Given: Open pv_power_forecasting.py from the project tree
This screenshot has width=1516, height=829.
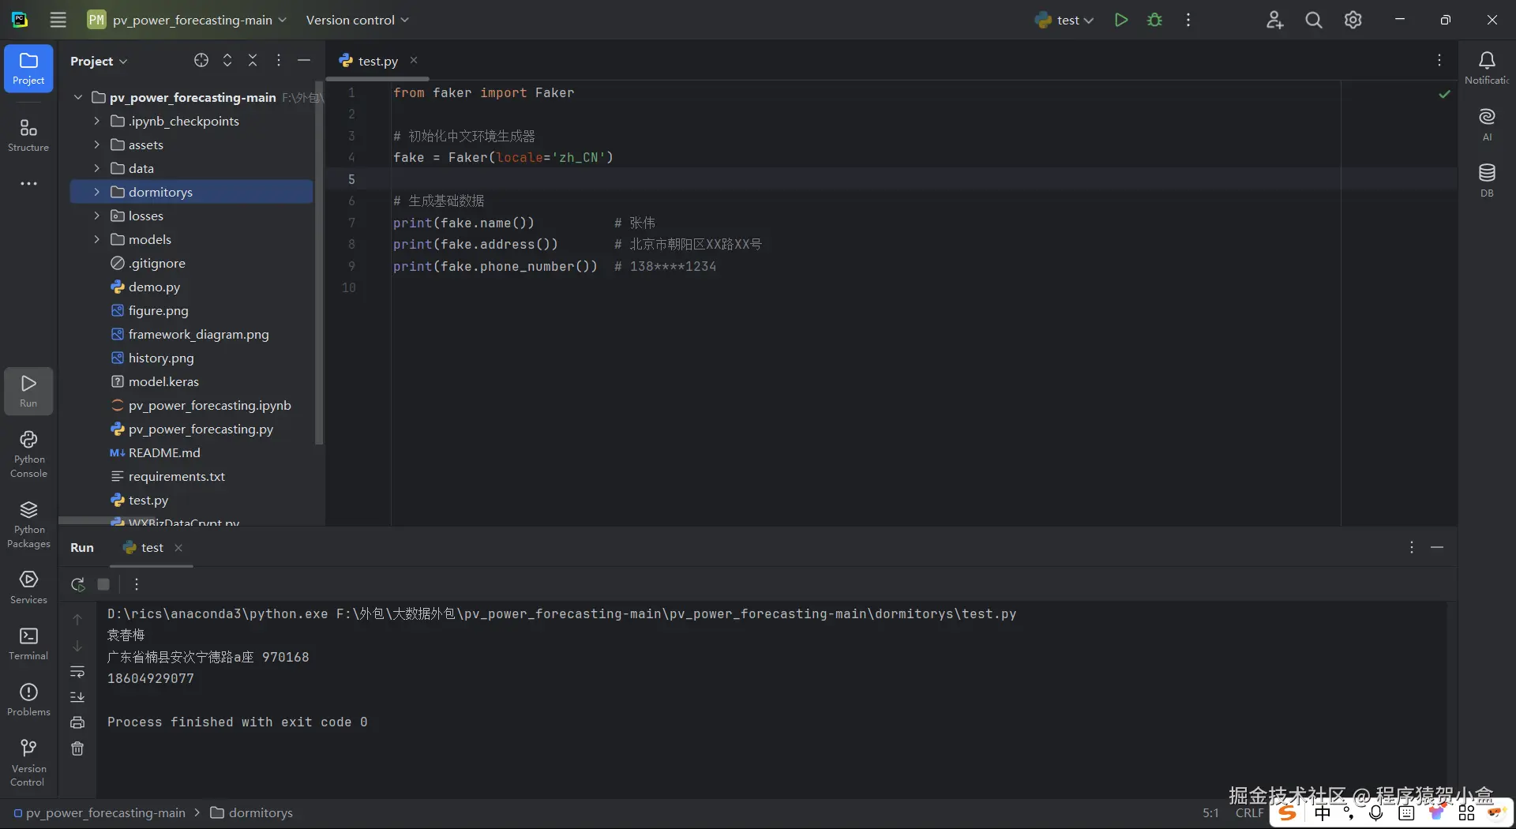Looking at the screenshot, I should point(201,429).
